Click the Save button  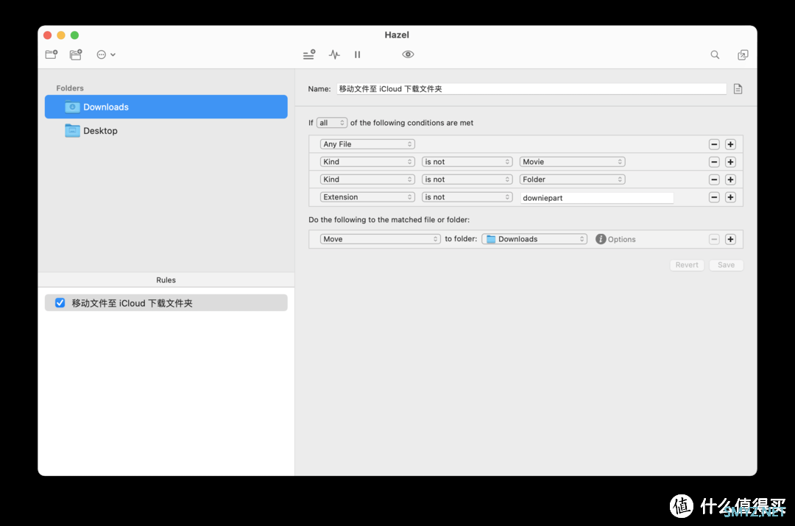(726, 265)
